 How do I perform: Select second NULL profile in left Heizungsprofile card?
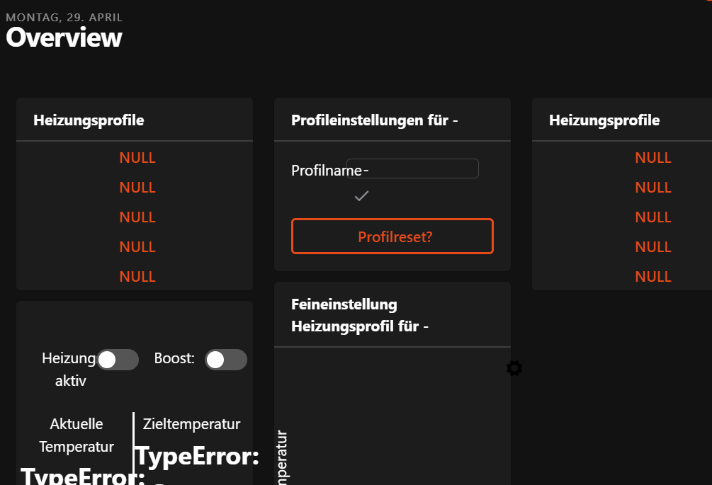[137, 188]
